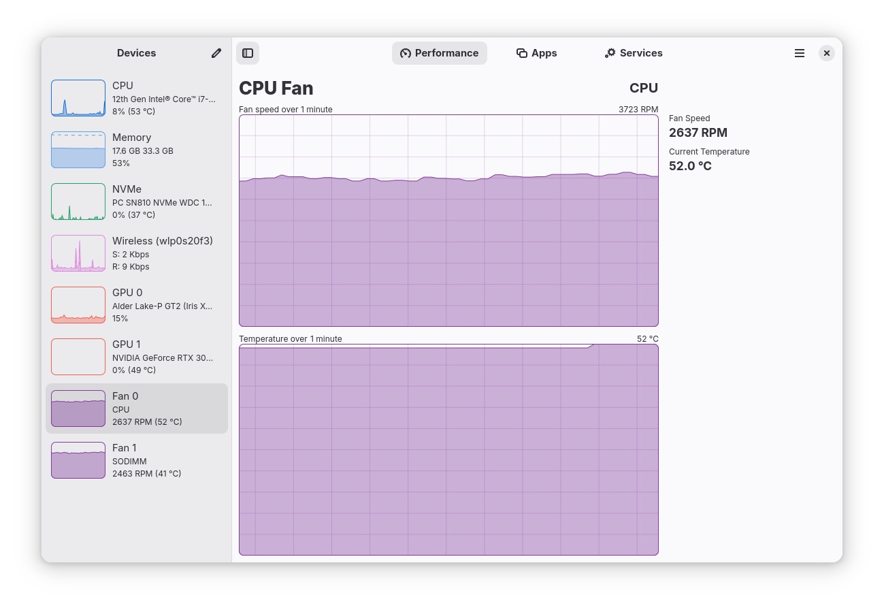Click the '2637 RPM' Fan Speed value
Viewport: 884px width, 608px height.
click(698, 133)
